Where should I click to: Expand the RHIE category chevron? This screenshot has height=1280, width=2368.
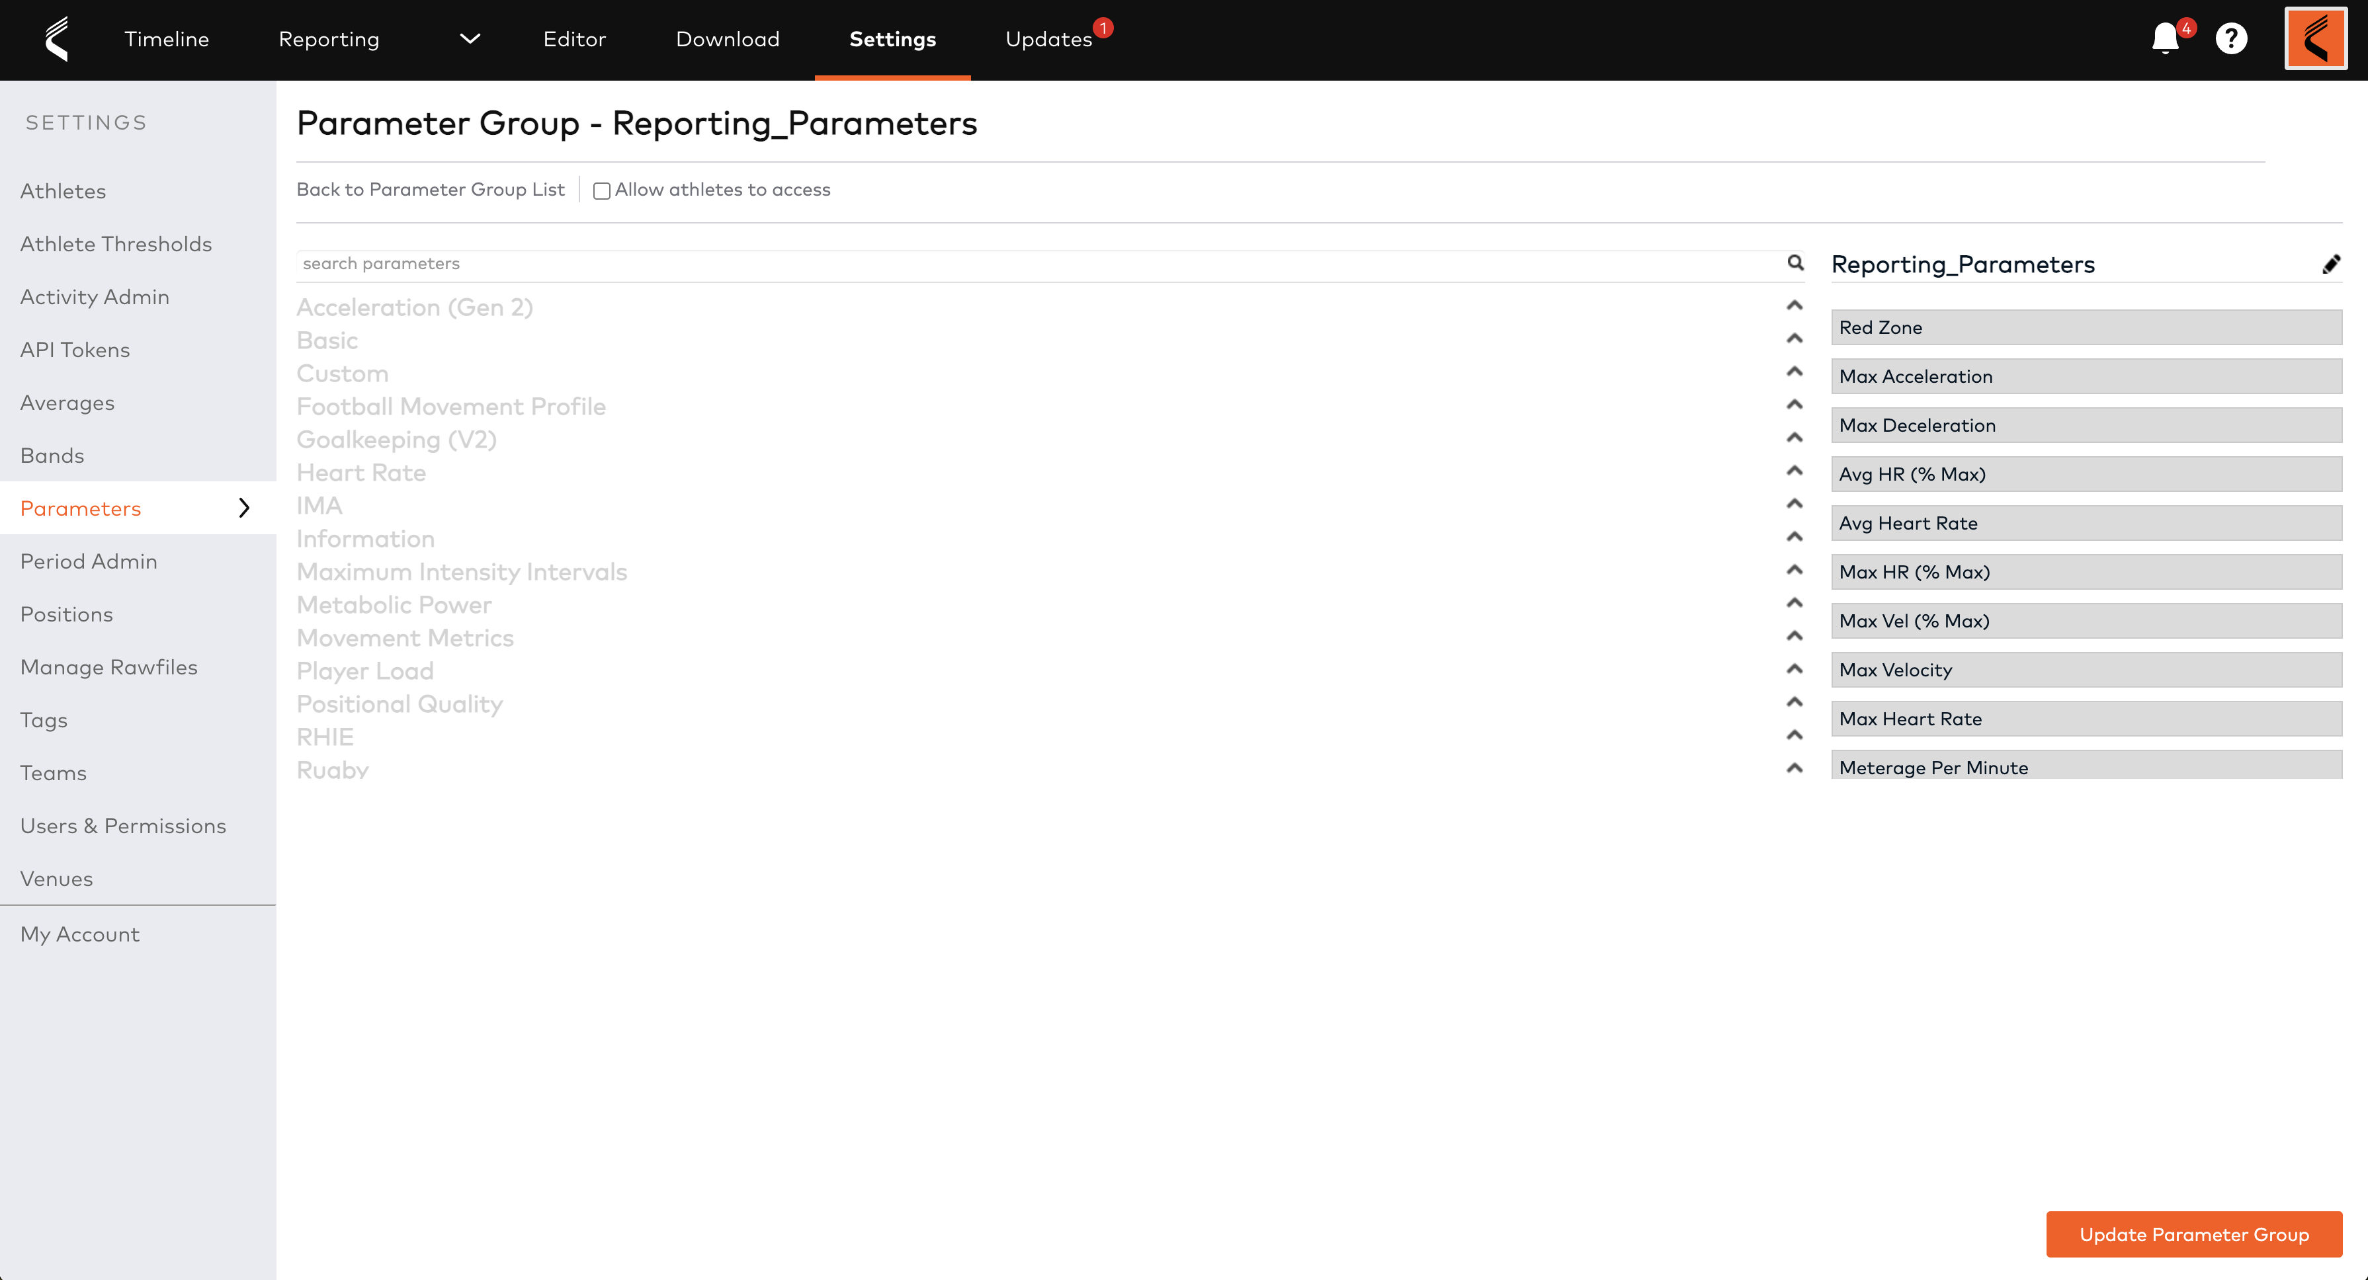point(1795,735)
